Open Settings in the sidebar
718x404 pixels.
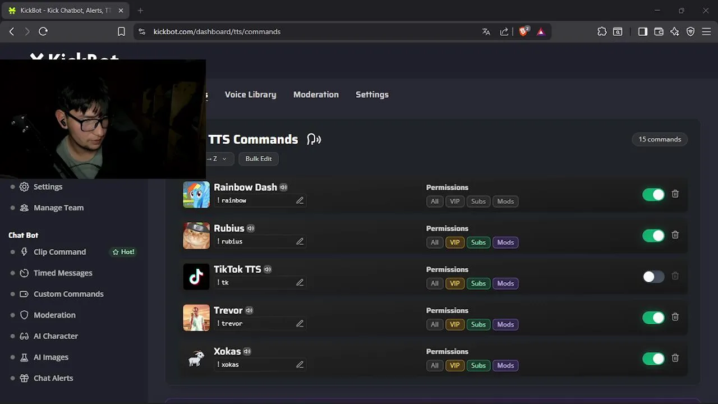pos(48,186)
